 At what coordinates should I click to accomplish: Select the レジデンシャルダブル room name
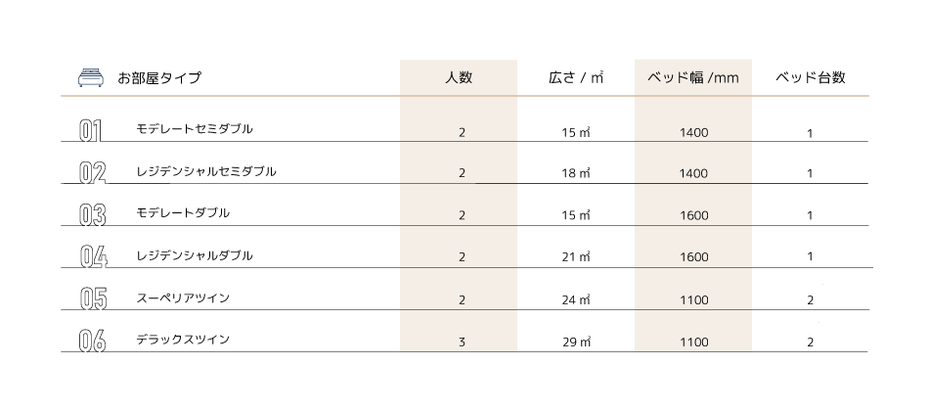coord(195,255)
